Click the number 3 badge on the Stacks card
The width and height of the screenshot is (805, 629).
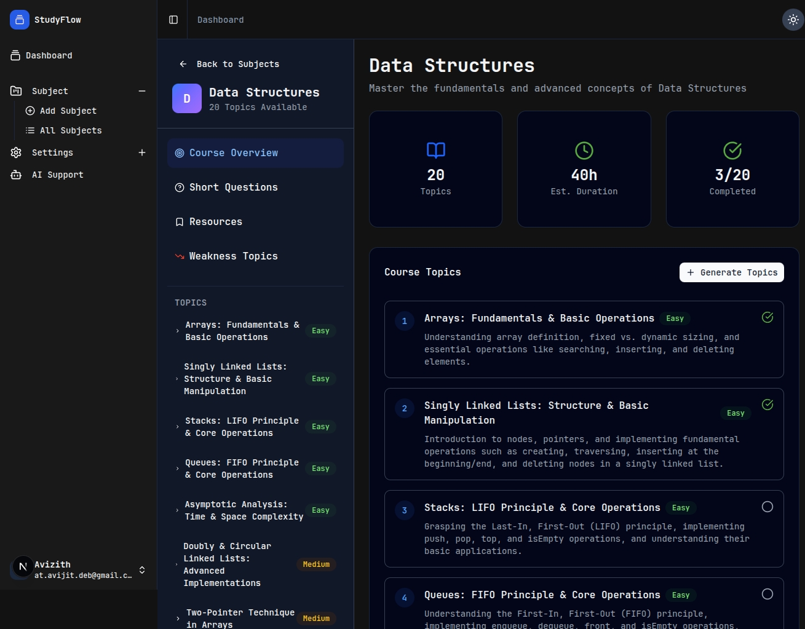click(x=405, y=510)
